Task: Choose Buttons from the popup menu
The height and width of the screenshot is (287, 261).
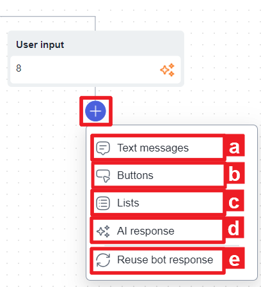Action: [x=159, y=175]
